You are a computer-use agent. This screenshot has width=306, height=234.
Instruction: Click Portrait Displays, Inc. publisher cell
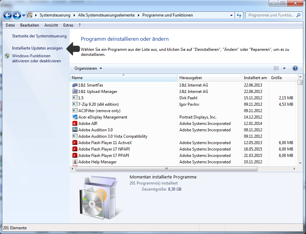point(198,117)
